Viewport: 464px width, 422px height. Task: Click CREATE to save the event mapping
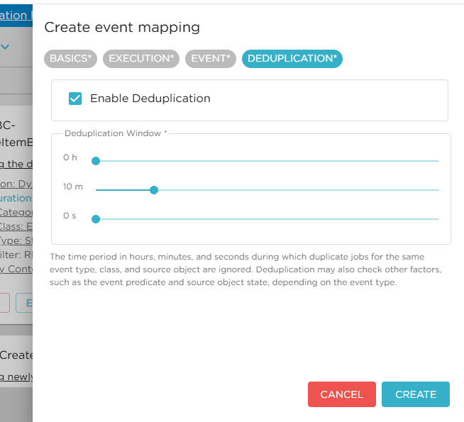(x=415, y=394)
